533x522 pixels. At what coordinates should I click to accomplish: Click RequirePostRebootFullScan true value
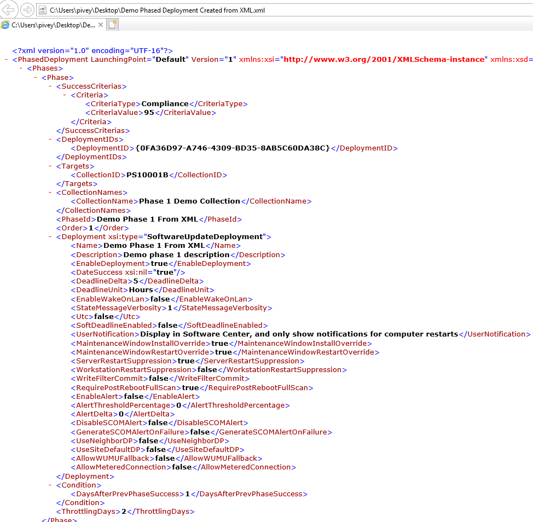190,388
